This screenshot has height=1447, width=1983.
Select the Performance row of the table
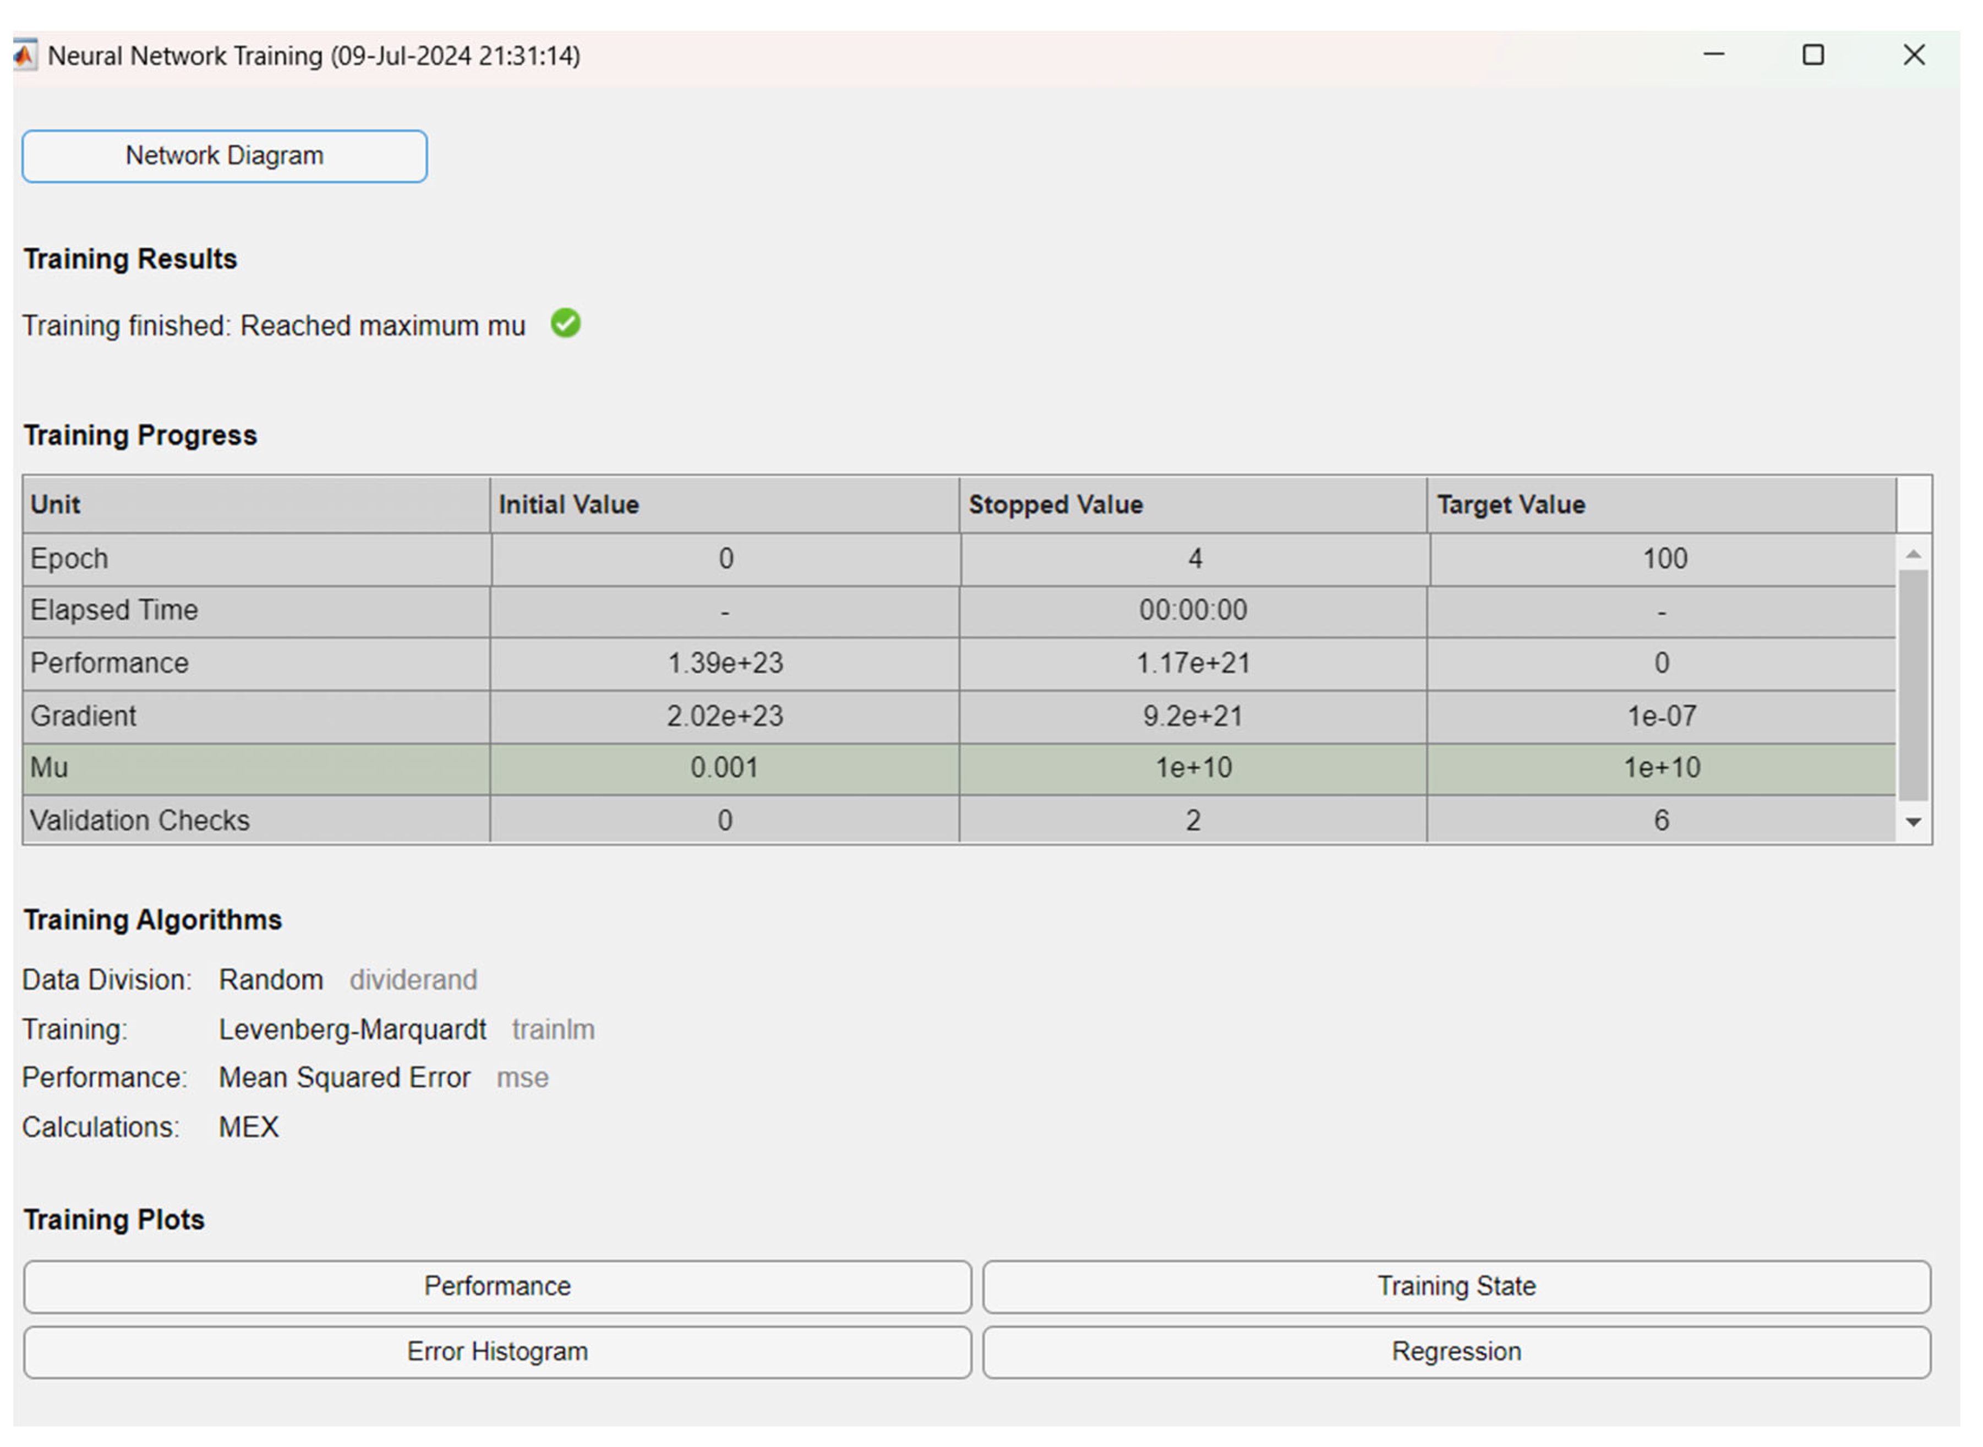254,663
